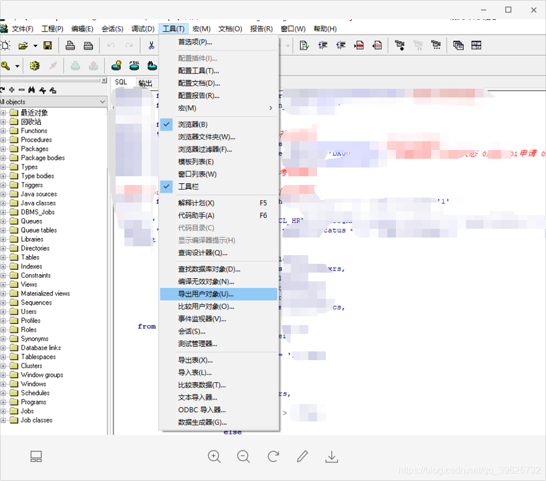Select the Triggers folder in tree
Screen dimensions: 546x481
point(26,185)
